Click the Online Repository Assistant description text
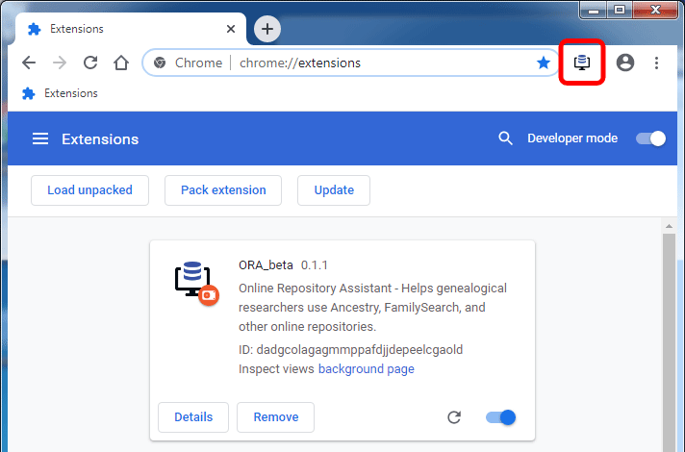Screen dimensions: 685x452 (x=372, y=308)
